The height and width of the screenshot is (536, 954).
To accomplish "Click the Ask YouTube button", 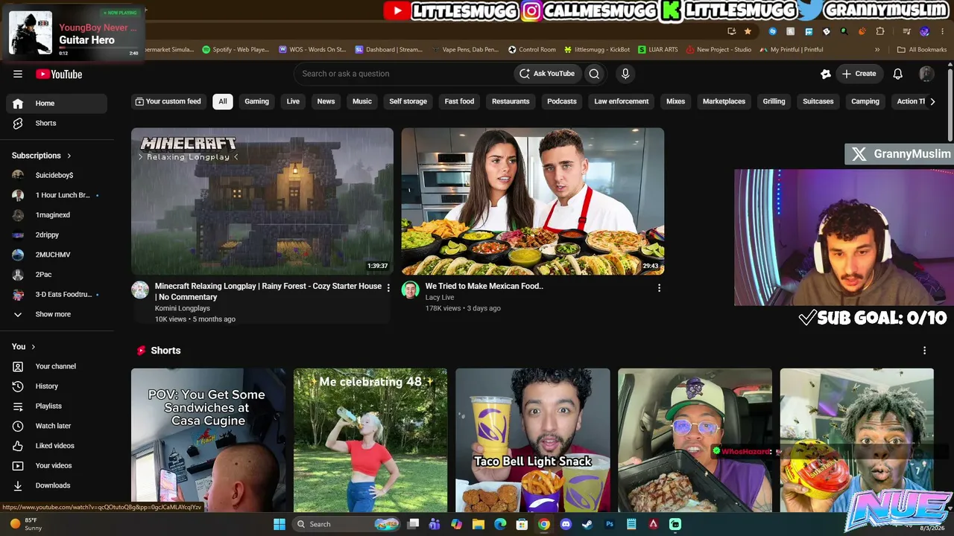I will tap(548, 74).
